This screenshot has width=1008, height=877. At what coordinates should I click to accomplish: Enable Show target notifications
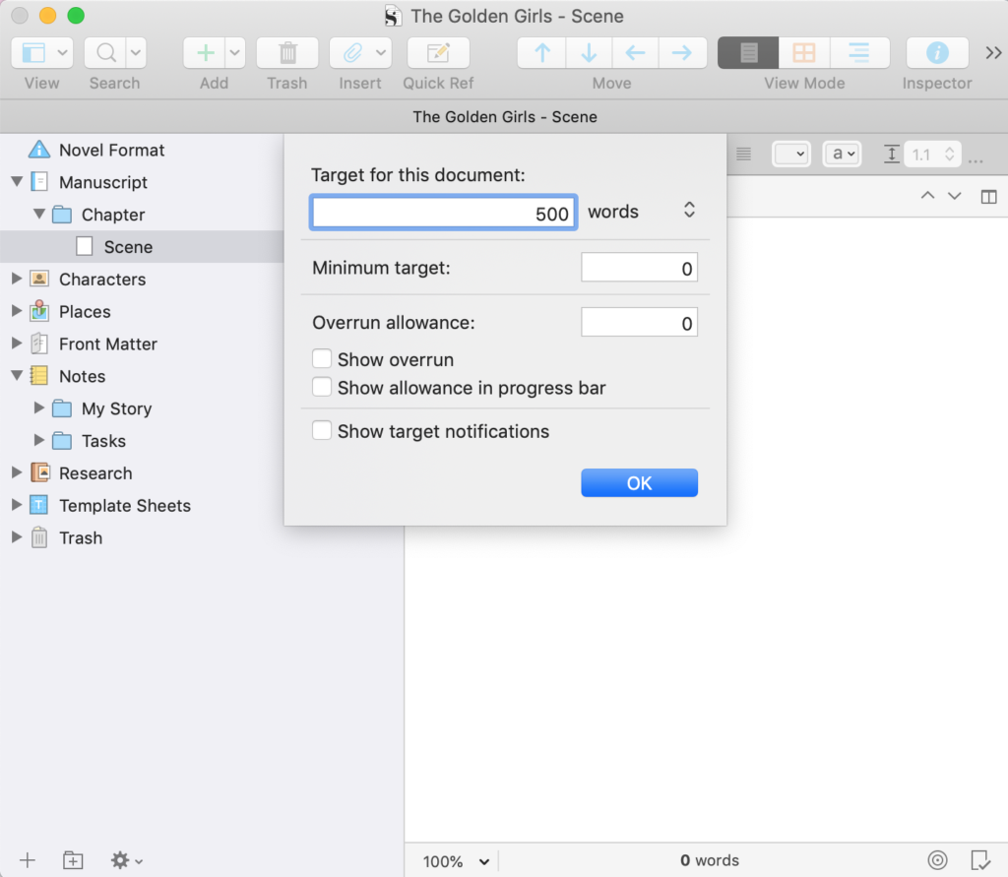322,431
